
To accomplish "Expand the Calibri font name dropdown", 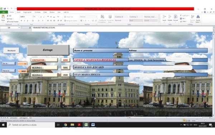I will (32, 17).
